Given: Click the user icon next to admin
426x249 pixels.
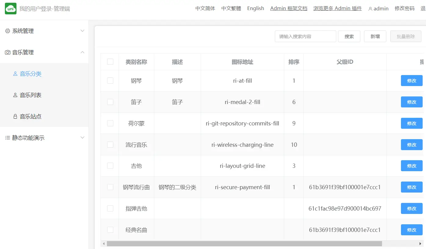Looking at the screenshot, I should pos(370,9).
